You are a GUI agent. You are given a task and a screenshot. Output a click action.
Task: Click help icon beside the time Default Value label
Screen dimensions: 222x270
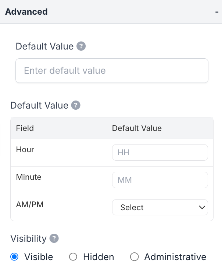[x=76, y=105]
